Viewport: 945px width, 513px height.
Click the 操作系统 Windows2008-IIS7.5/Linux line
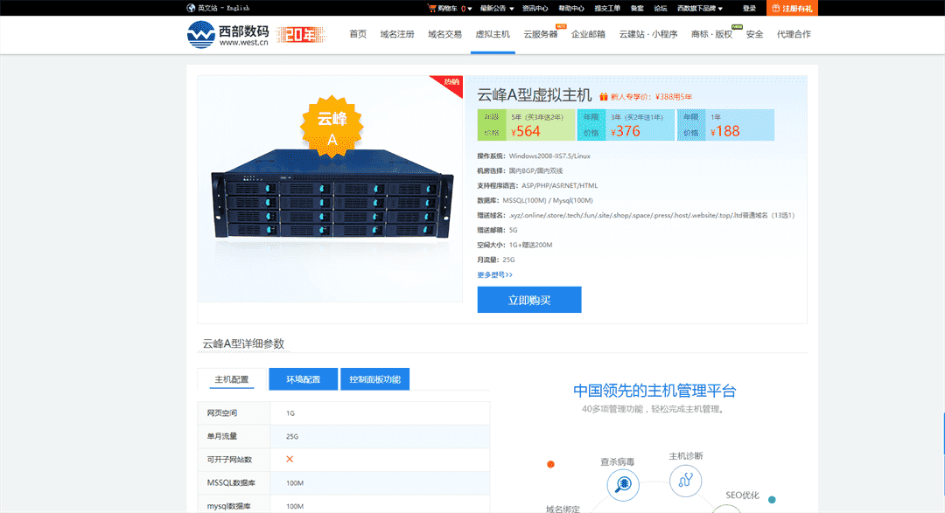coord(534,156)
